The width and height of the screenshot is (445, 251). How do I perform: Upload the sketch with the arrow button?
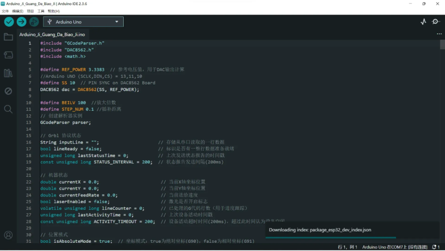coord(21,21)
